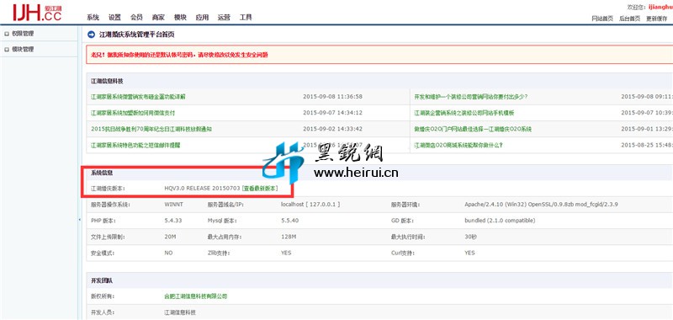This screenshot has width=673, height=320.
Task: Click the blue arrow icon beside page title
Action: click(x=91, y=35)
